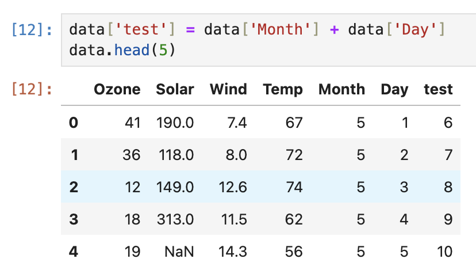Screen dimensions: 476x274
Task: Click the test value 10 in last row
Action: click(445, 252)
